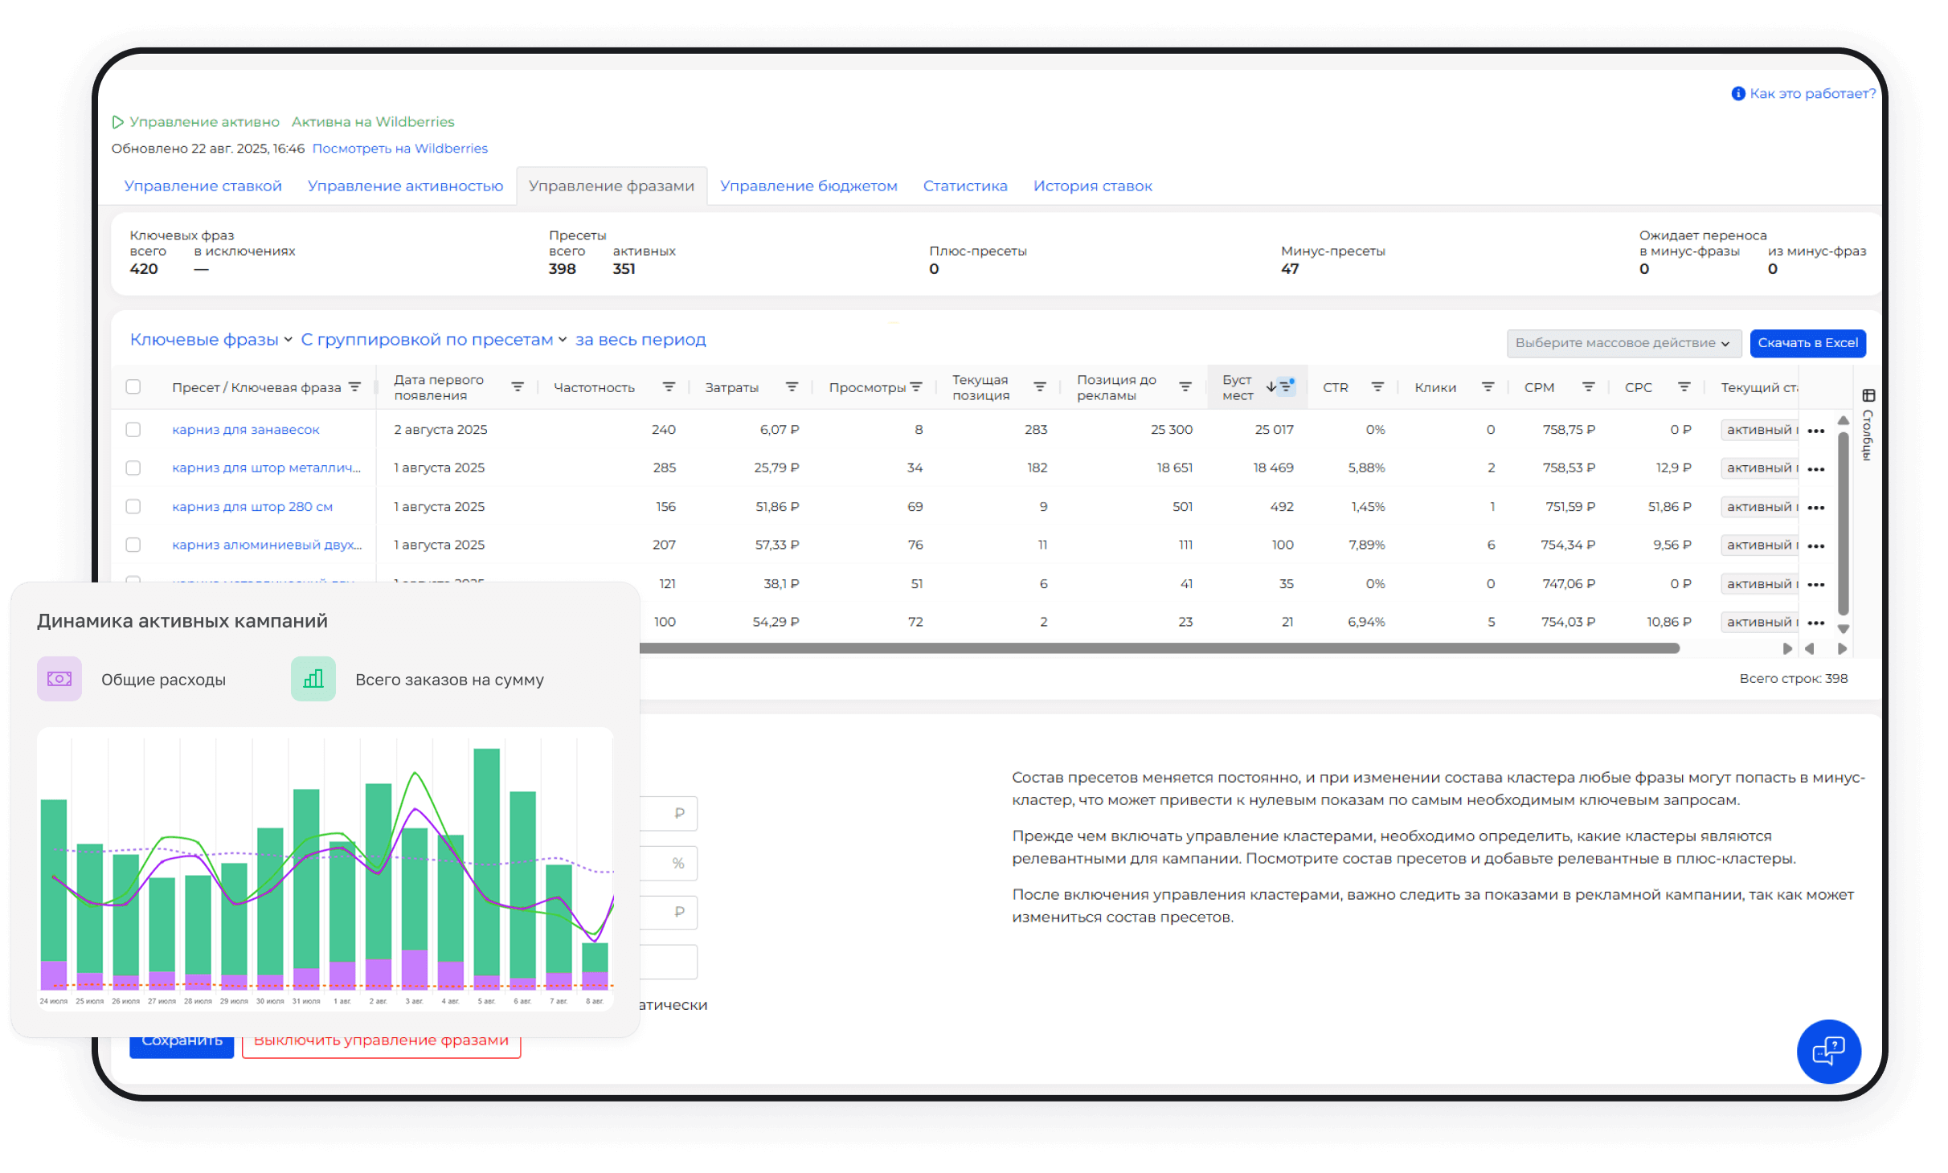Viewport: 1948px width, 1173px height.
Task: Click the filter icon in Частотность column
Action: pyautogui.click(x=668, y=387)
